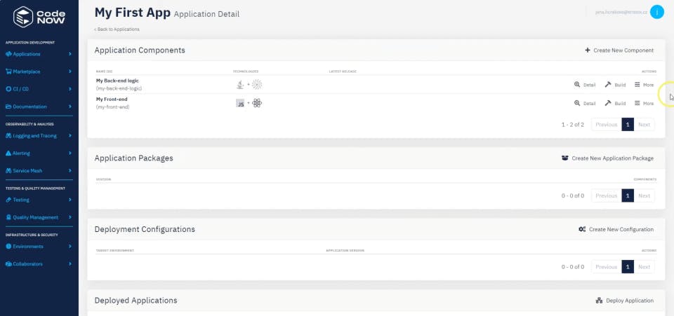Click the magnifier Detail icon for My Front-end

[577, 103]
